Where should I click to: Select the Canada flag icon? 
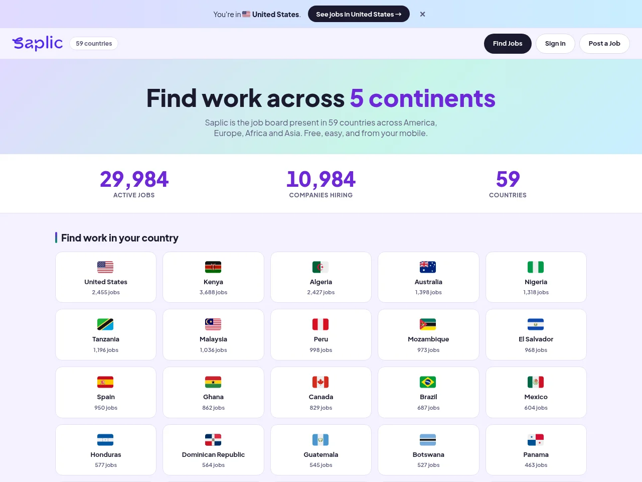[x=320, y=382]
